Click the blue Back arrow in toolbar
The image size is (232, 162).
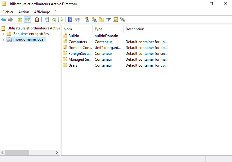[x=3, y=20]
